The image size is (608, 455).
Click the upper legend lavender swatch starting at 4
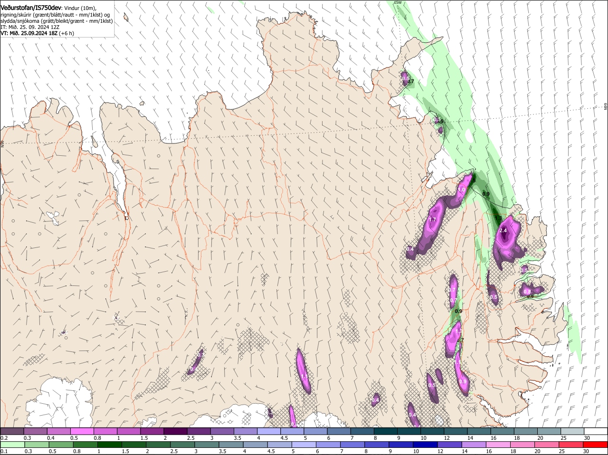click(269, 431)
